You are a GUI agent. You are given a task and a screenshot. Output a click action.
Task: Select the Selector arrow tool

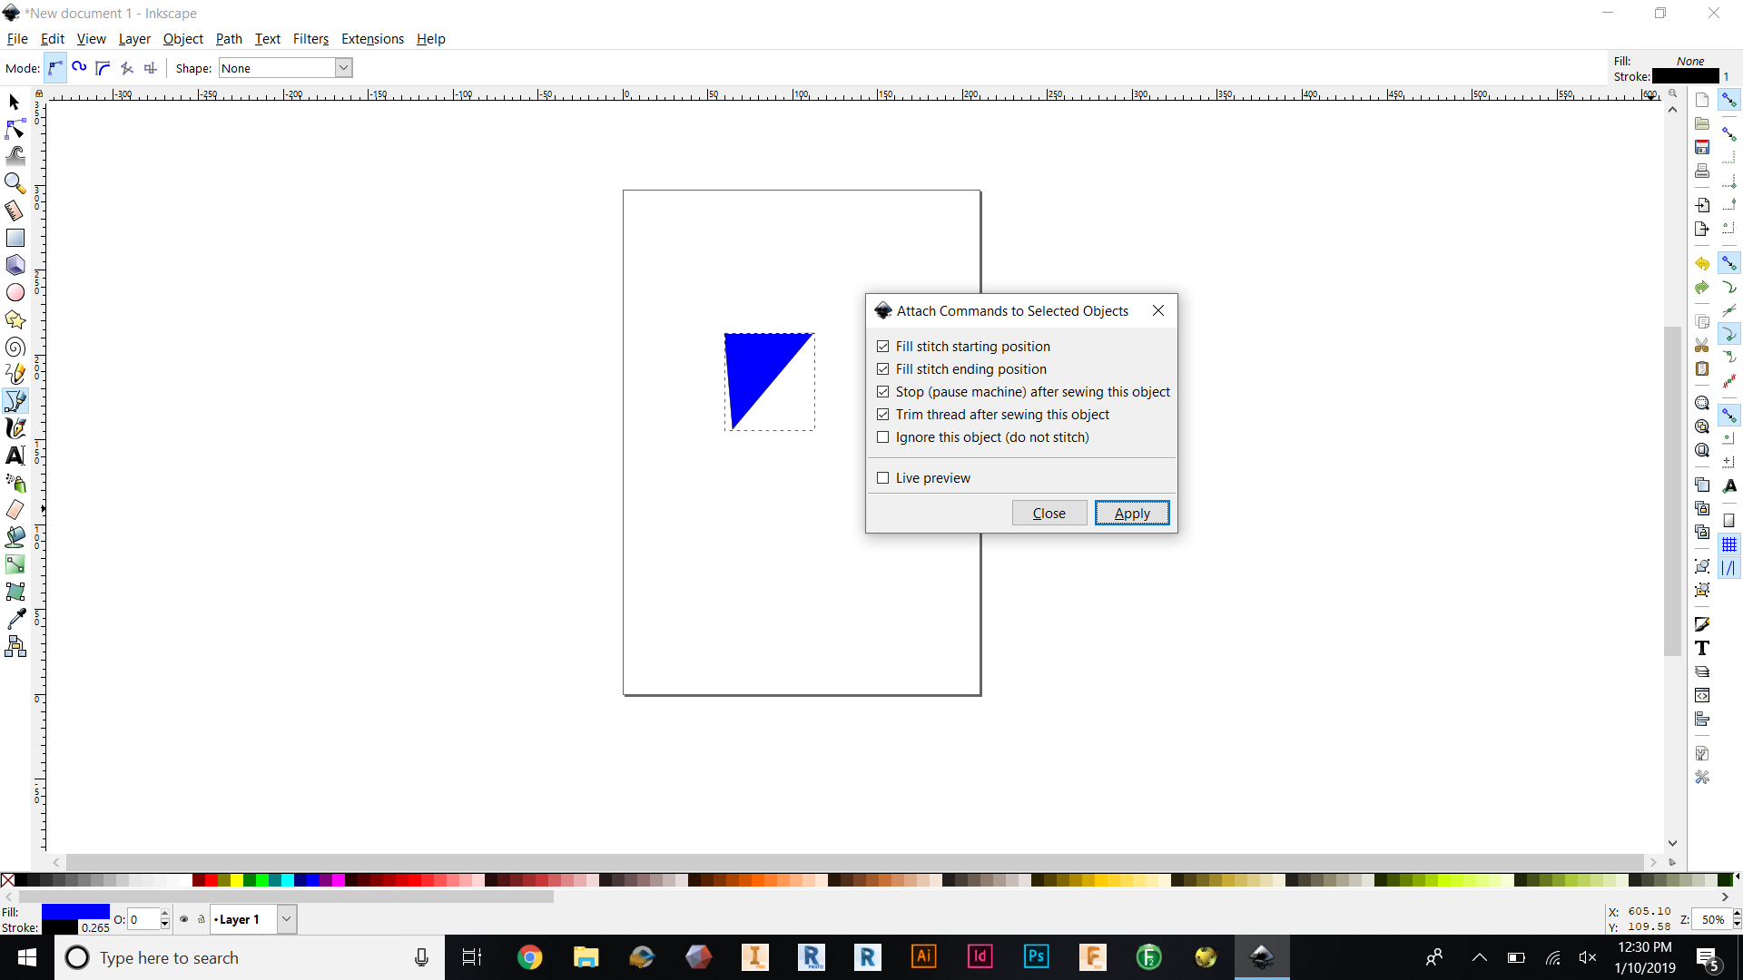14,102
